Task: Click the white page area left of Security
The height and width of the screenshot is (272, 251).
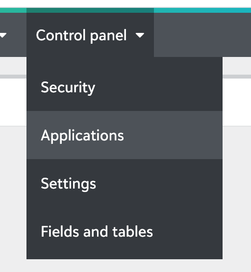Action: click(x=13, y=102)
